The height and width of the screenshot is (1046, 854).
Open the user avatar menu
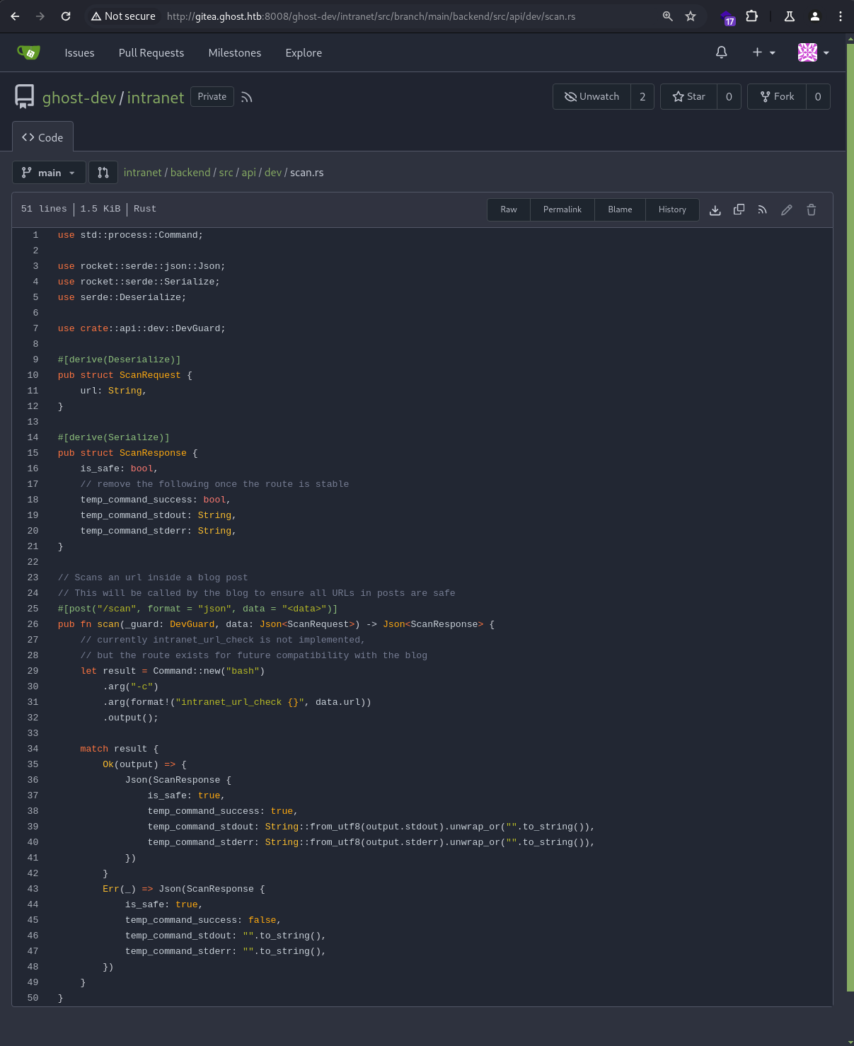[814, 52]
